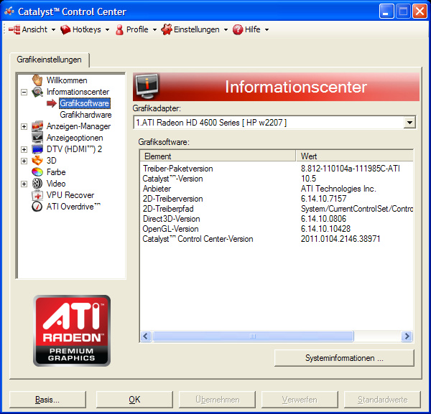Viewport: 431px width, 414px height.
Task: Select VPU Recover in the tree
Action: click(x=70, y=195)
